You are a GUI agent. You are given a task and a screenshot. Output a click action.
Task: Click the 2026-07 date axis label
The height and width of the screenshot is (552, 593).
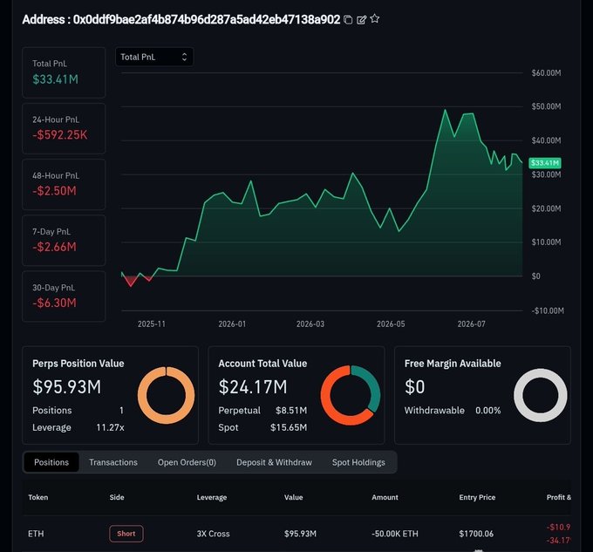[471, 324]
